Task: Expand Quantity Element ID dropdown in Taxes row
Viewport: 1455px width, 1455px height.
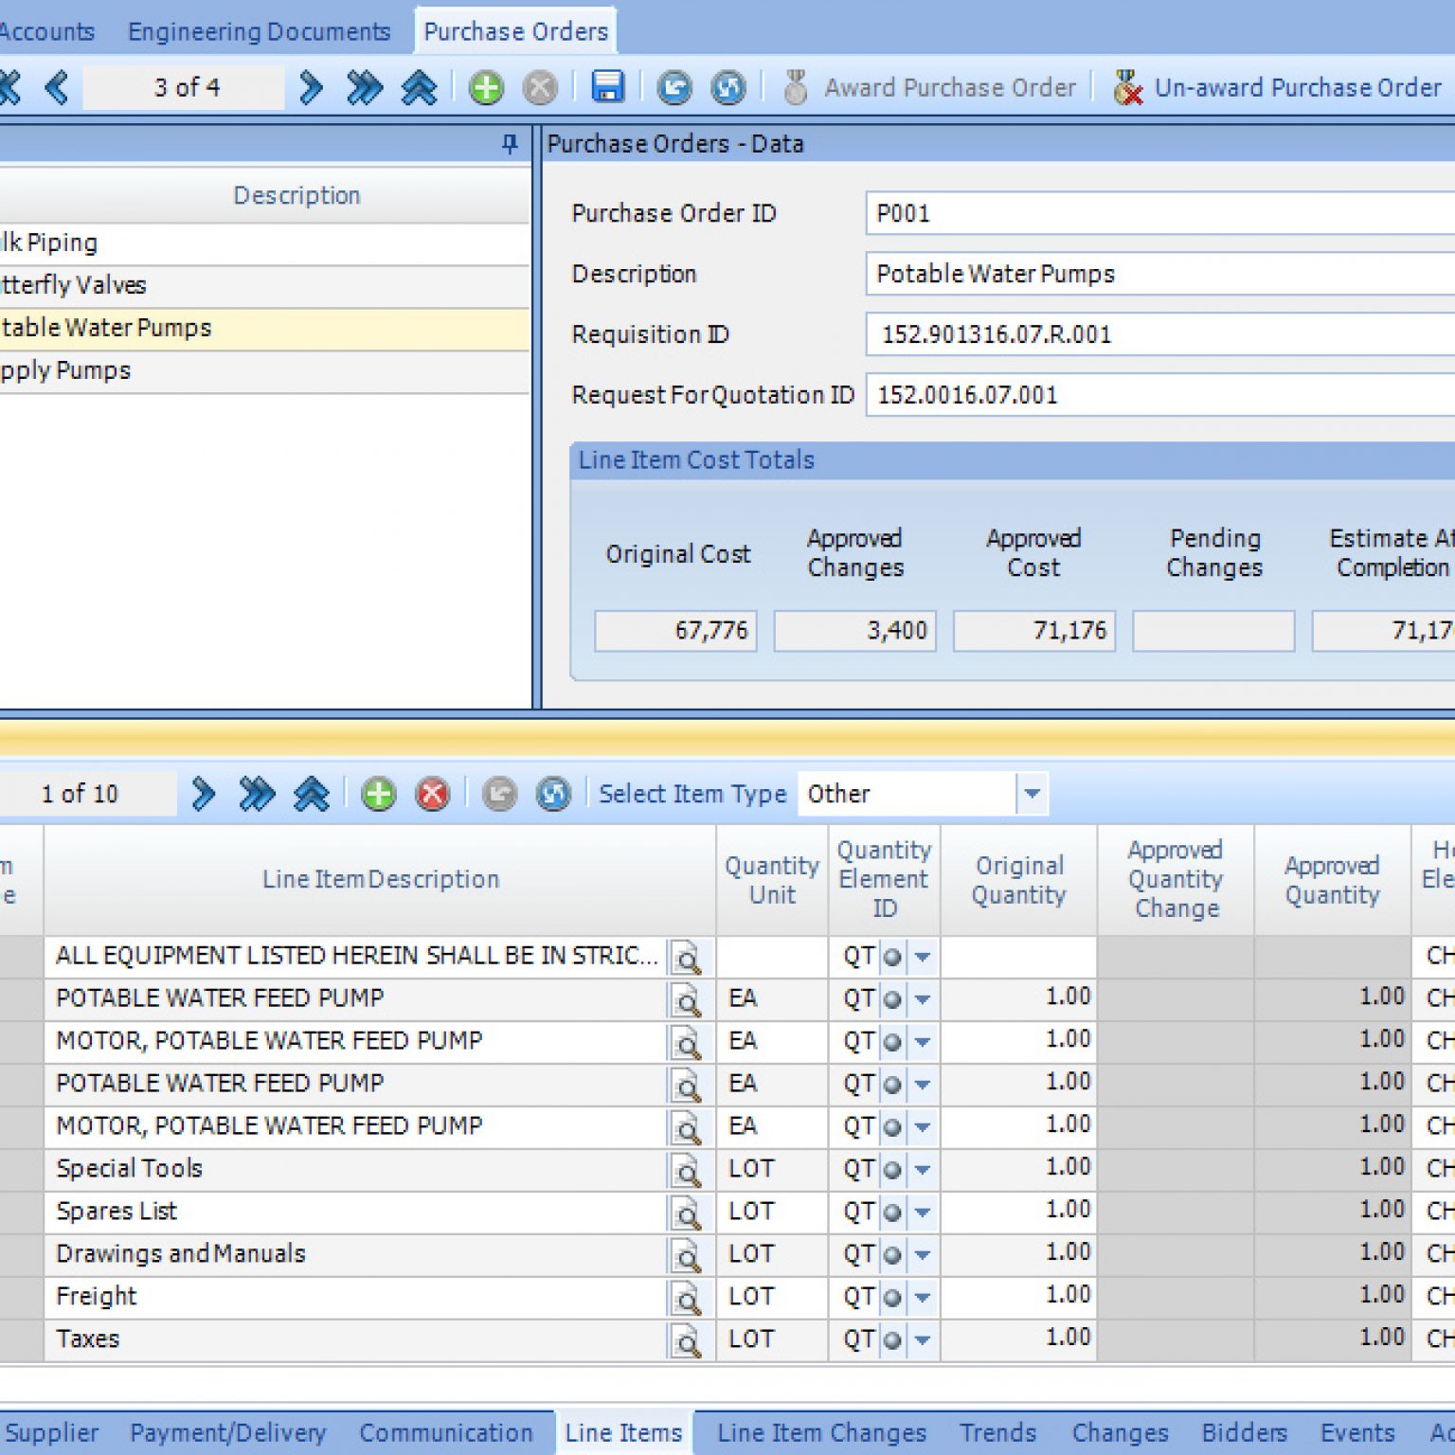Action: [923, 1340]
